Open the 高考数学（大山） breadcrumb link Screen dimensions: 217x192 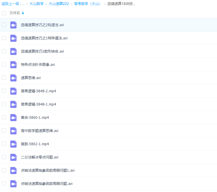point(87,4)
